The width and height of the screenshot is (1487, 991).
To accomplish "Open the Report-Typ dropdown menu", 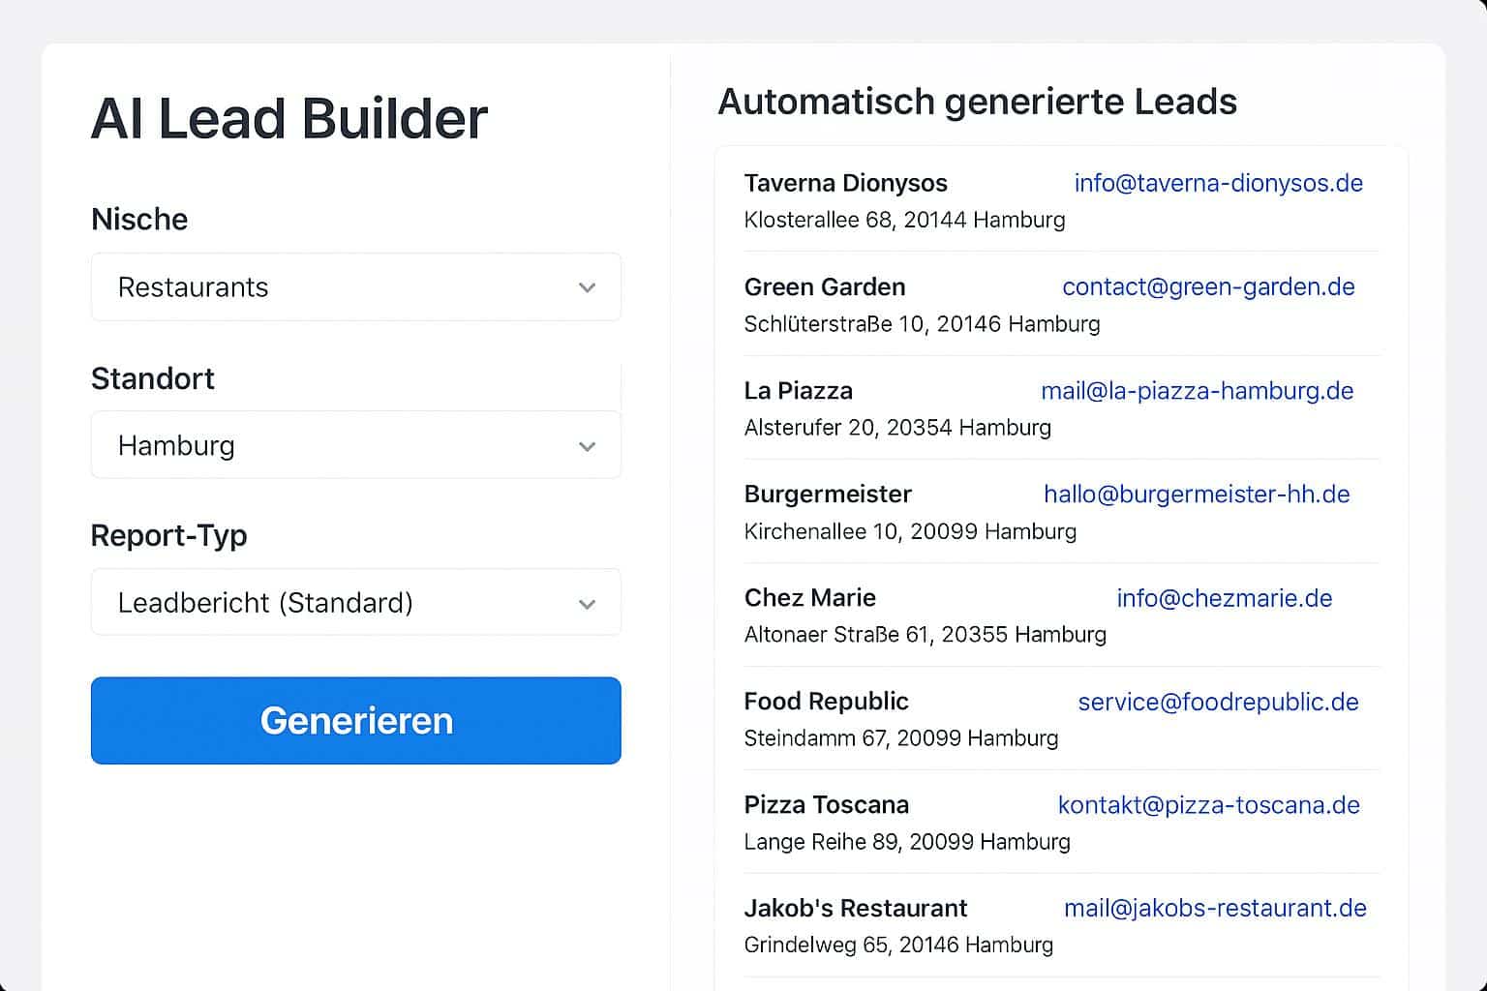I will (x=354, y=603).
